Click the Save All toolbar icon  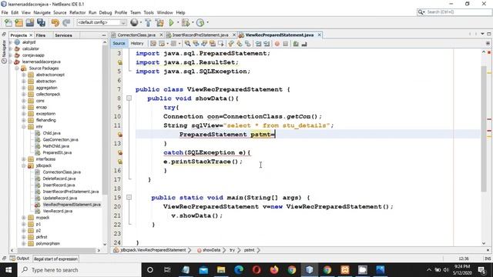tap(41, 22)
